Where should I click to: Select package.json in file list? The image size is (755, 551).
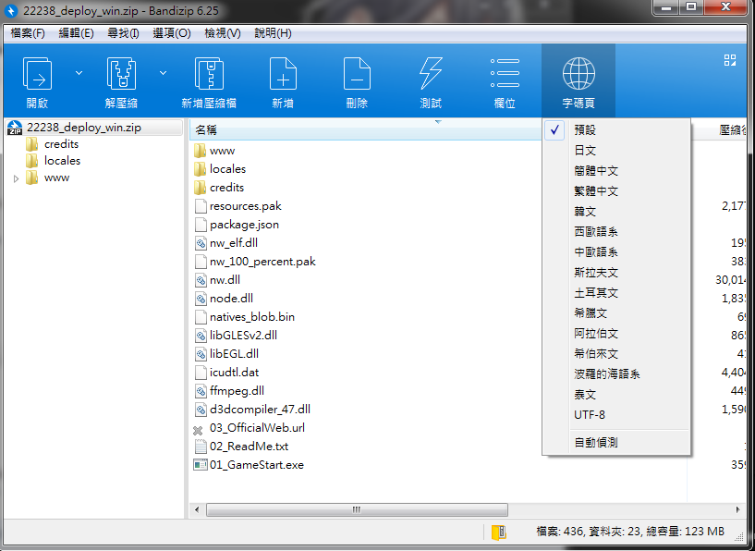pyautogui.click(x=237, y=225)
